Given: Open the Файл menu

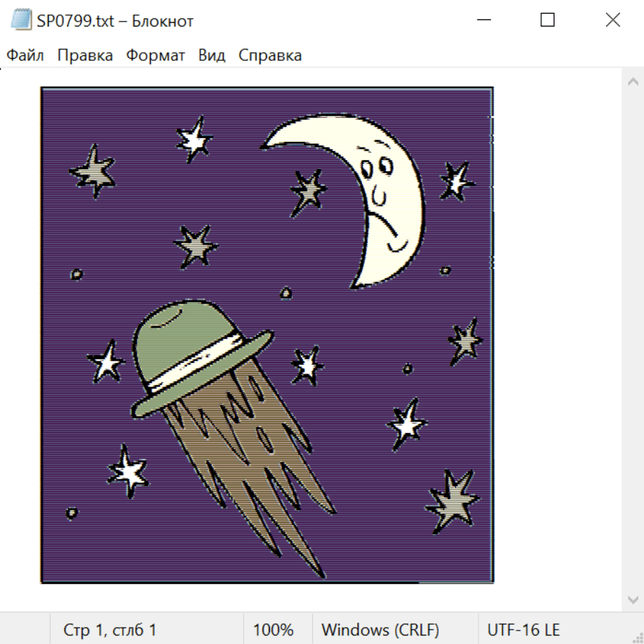Looking at the screenshot, I should point(25,56).
